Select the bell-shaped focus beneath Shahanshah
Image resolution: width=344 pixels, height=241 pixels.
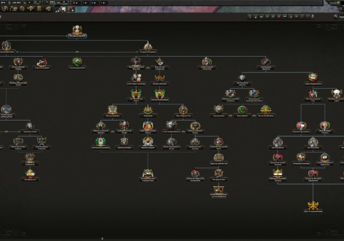coord(148,127)
